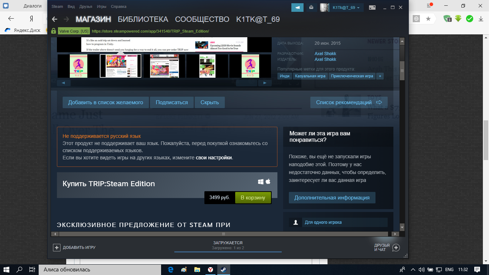
Task: Click Приключенческая игра tag
Action: tap(352, 76)
